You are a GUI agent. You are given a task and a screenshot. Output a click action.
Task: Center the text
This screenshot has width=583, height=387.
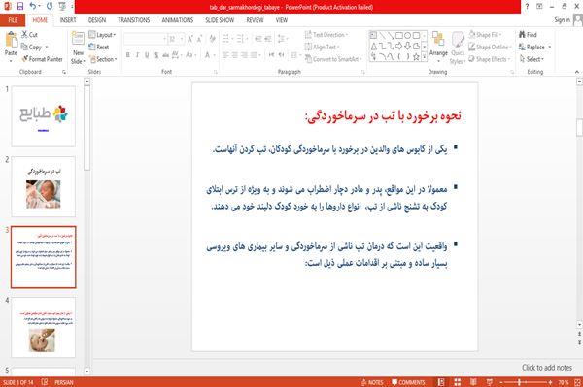pyautogui.click(x=234, y=55)
